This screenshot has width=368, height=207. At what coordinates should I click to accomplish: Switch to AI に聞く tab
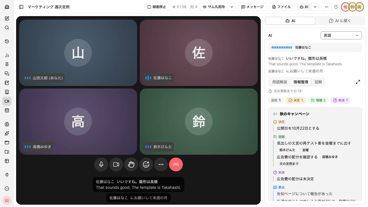(x=340, y=21)
